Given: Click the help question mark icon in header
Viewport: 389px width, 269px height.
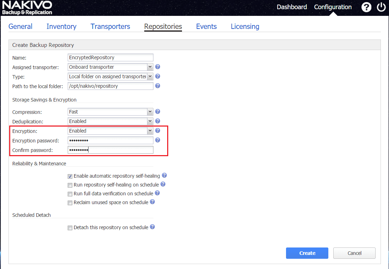Looking at the screenshot, I should pyautogui.click(x=366, y=7).
